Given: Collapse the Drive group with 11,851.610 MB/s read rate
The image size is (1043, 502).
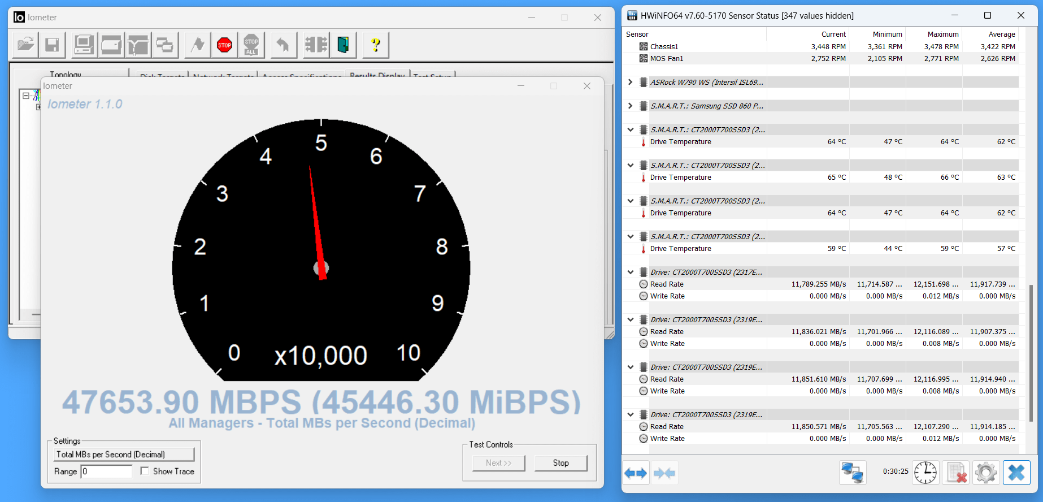Looking at the screenshot, I should click(631, 367).
